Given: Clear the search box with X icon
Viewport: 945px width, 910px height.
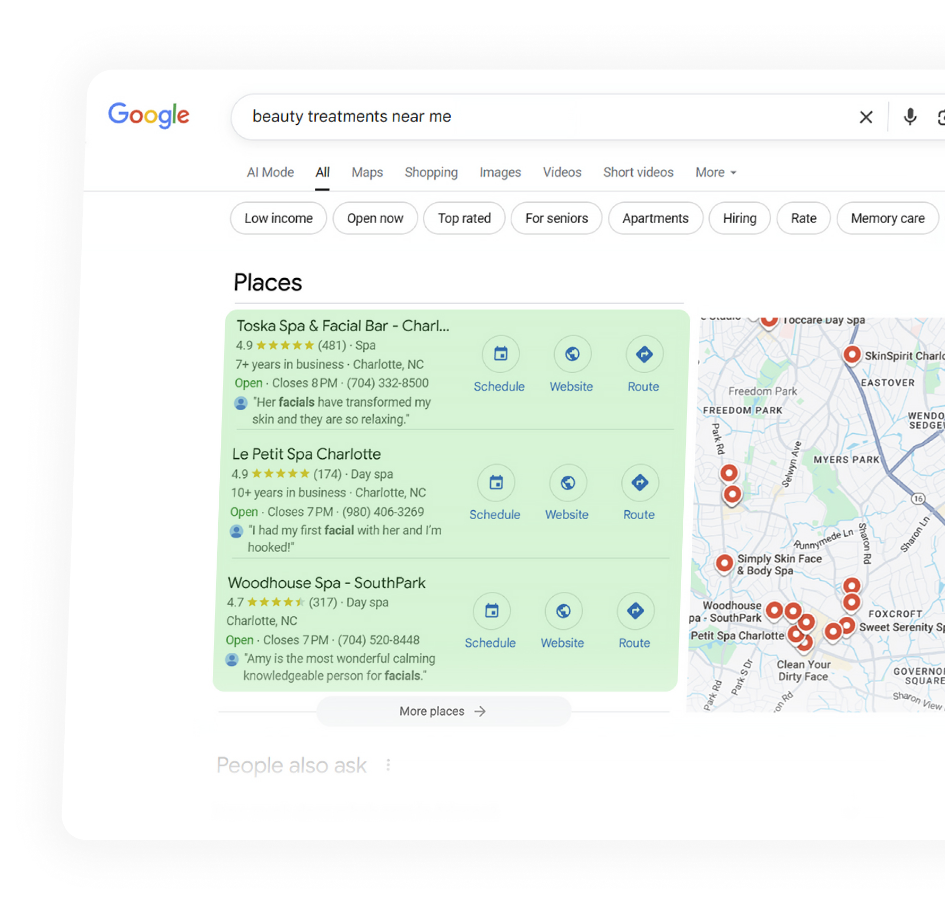Looking at the screenshot, I should click(x=865, y=117).
